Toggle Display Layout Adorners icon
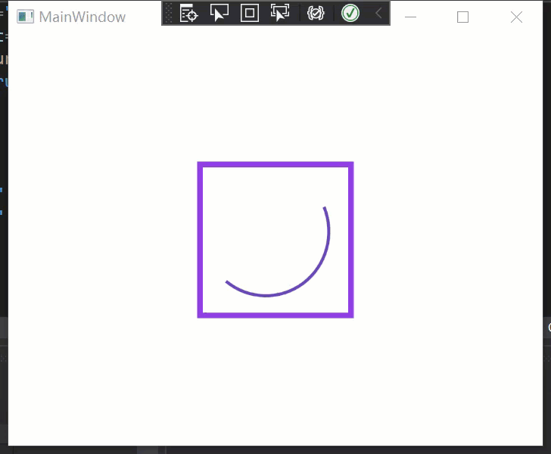 (x=250, y=14)
